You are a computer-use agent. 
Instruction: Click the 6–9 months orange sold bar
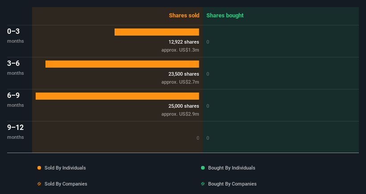[117, 96]
